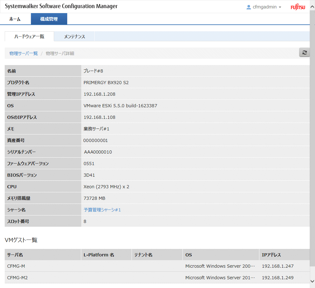Select the 構成管理 tab
This screenshot has width=315, height=288.
[x=49, y=19]
